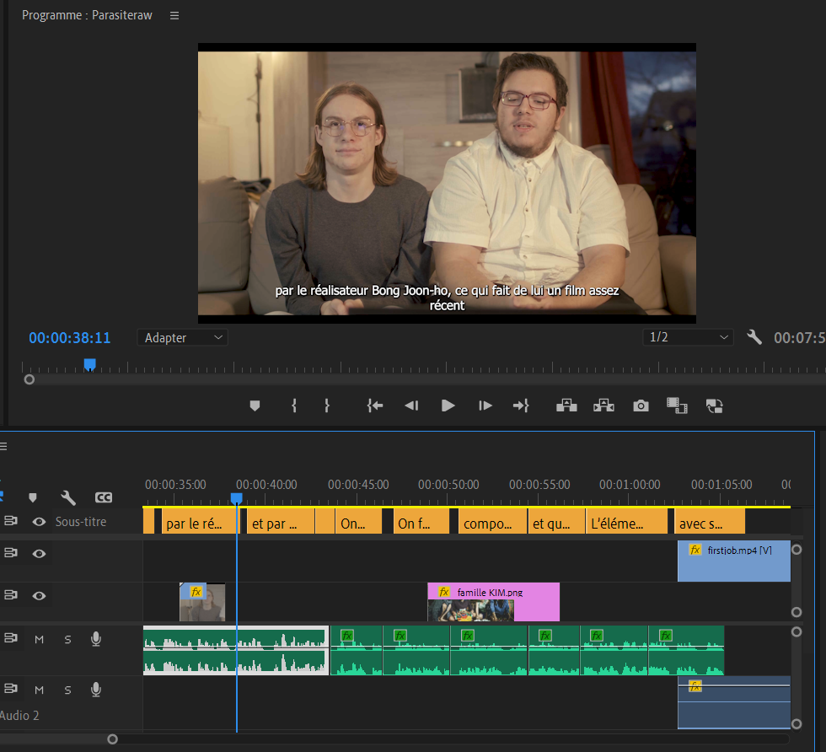
Task: Hide the Sous-titre subtitle track
Action: coord(39,522)
